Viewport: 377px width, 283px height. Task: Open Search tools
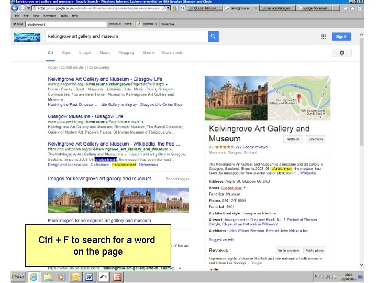[172, 53]
